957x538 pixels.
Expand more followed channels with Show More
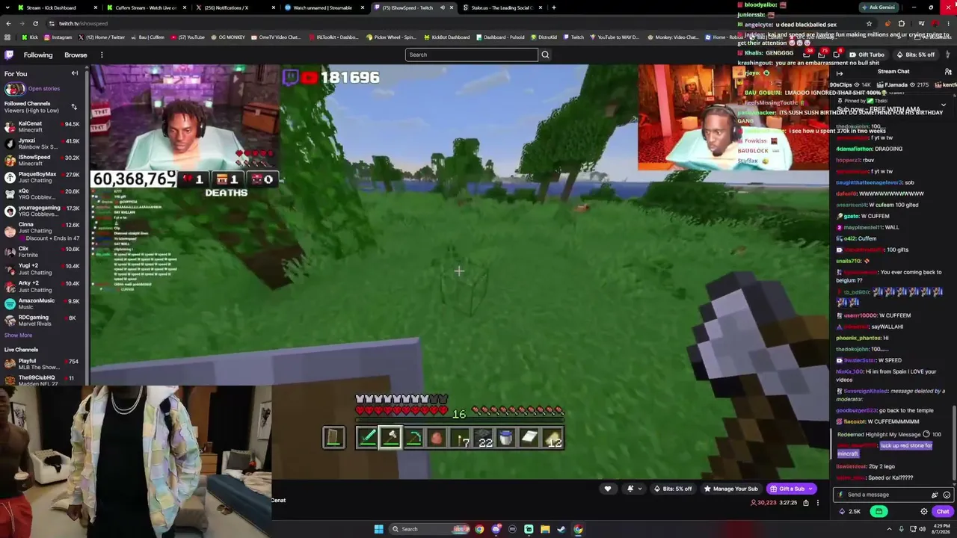tap(19, 336)
